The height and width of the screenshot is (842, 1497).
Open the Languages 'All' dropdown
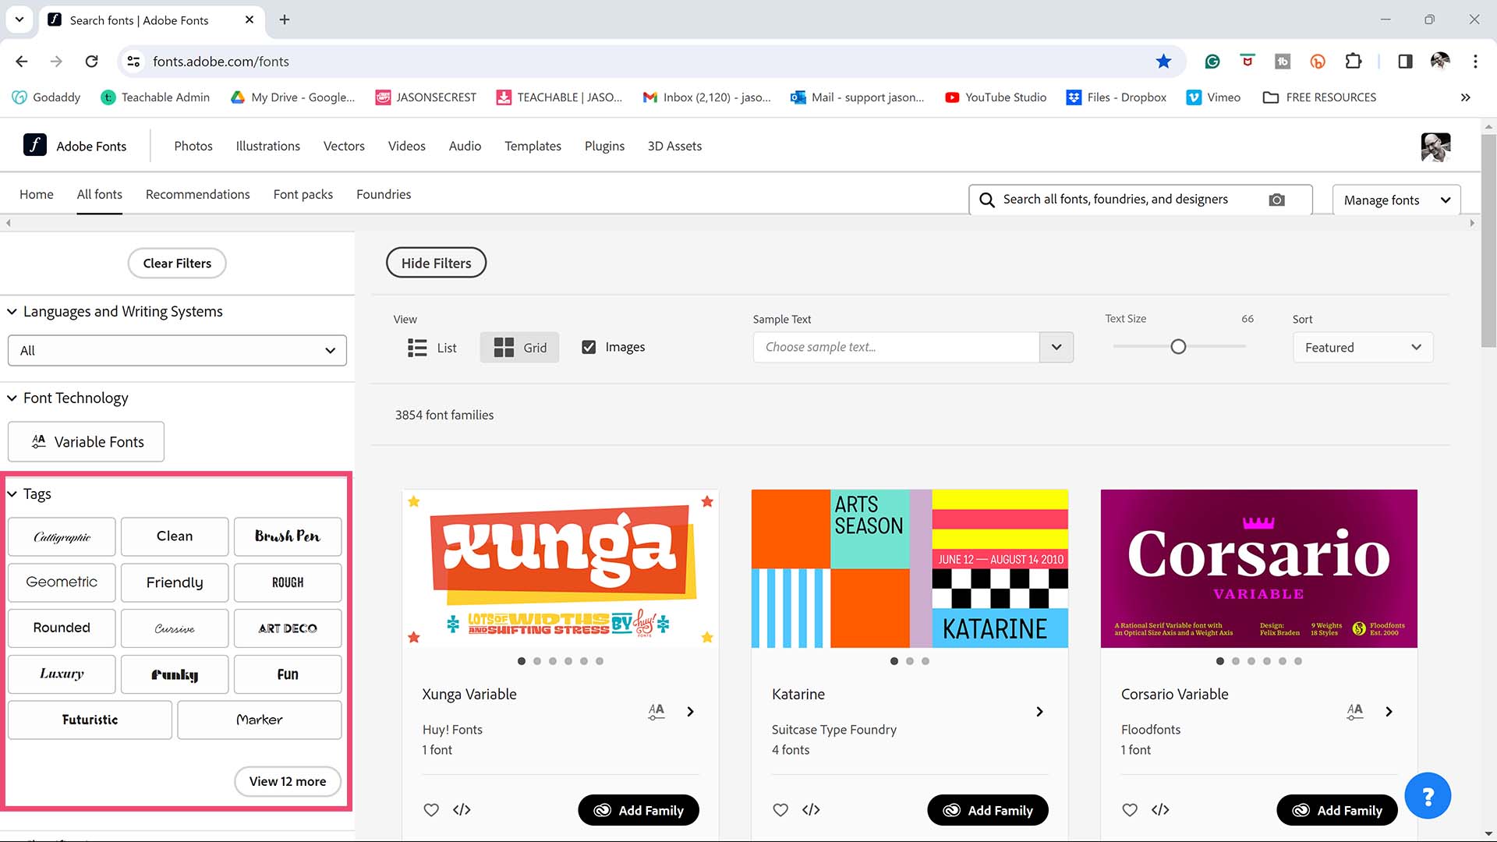tap(177, 351)
